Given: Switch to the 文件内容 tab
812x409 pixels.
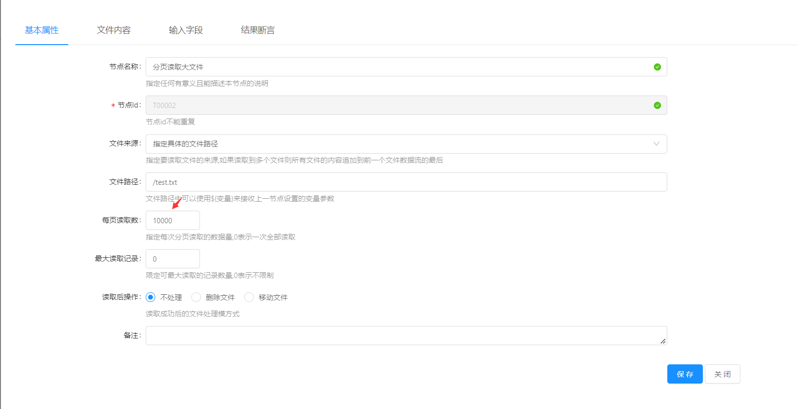Looking at the screenshot, I should tap(113, 30).
